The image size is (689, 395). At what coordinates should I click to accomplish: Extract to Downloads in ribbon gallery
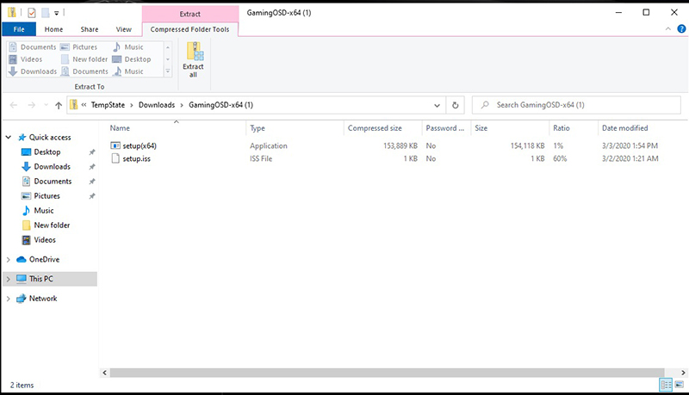point(33,71)
